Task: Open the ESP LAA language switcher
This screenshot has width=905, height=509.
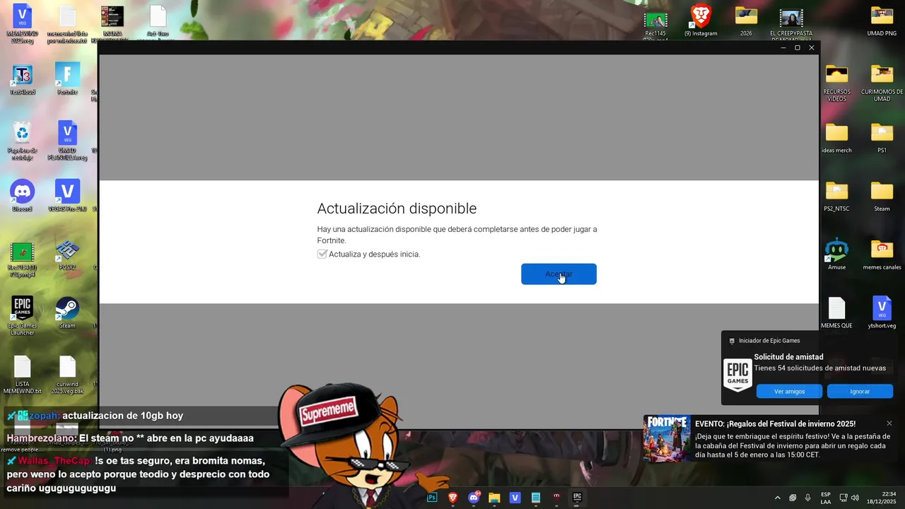Action: pyautogui.click(x=826, y=498)
